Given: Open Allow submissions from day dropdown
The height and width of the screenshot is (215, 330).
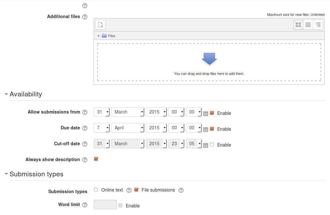Looking at the screenshot, I should click(102, 112).
